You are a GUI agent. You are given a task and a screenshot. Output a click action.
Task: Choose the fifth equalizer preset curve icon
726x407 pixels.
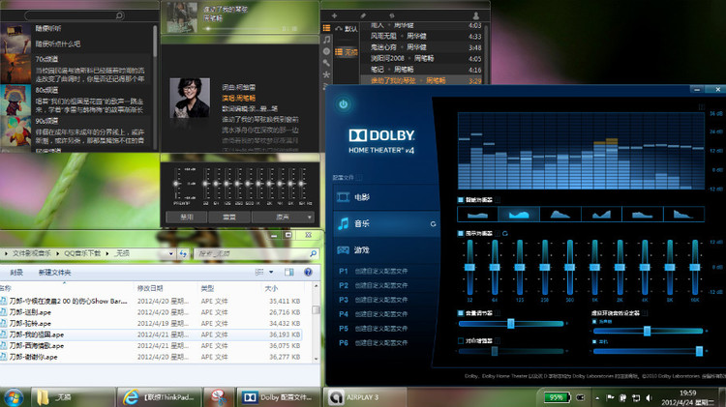click(643, 215)
